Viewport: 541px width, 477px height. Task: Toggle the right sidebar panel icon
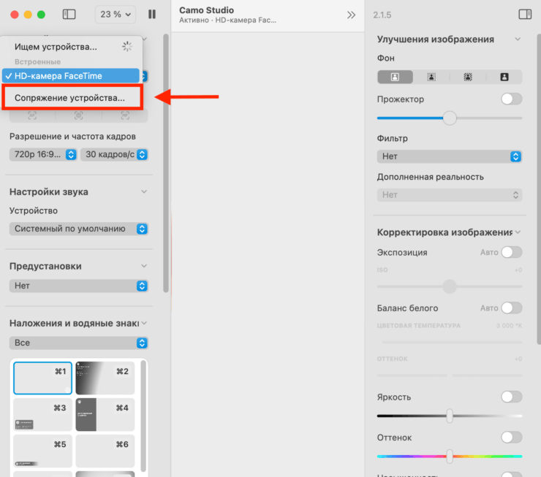click(524, 15)
